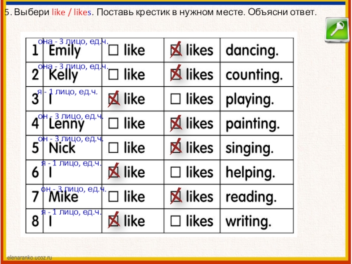The image size is (352, 264).
Task: Tick the 'like' checkbox in Kelly row
Action: [x=114, y=74]
